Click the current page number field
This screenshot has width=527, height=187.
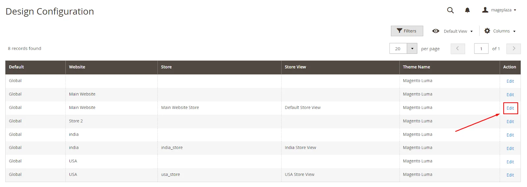pyautogui.click(x=481, y=49)
